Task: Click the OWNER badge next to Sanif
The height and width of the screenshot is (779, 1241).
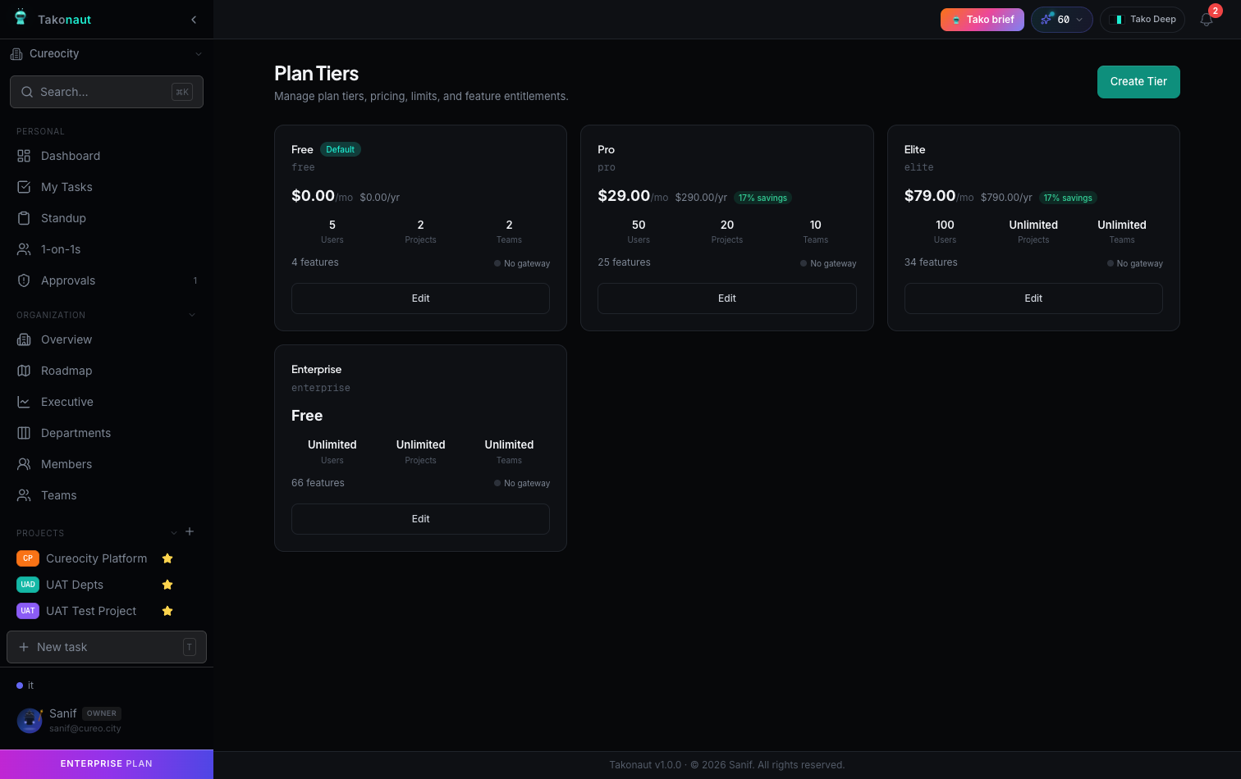Action: pyautogui.click(x=102, y=713)
